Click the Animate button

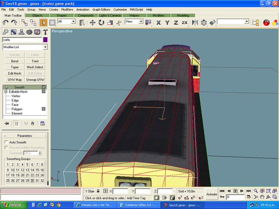pyautogui.click(x=211, y=194)
